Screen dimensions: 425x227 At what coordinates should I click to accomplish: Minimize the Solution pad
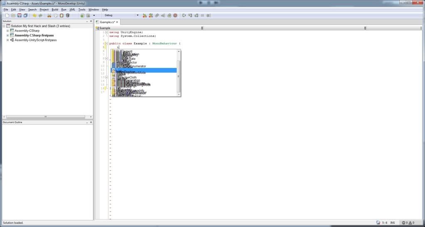click(x=87, y=21)
